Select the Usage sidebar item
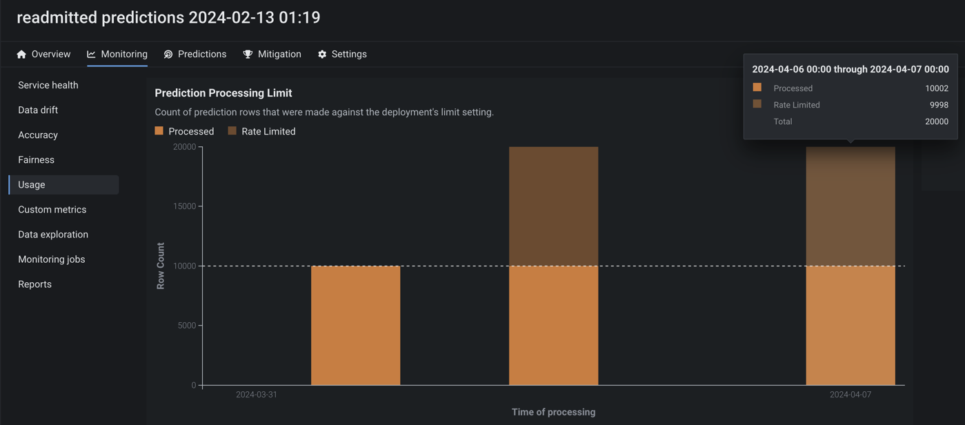This screenshot has width=965, height=425. point(32,185)
